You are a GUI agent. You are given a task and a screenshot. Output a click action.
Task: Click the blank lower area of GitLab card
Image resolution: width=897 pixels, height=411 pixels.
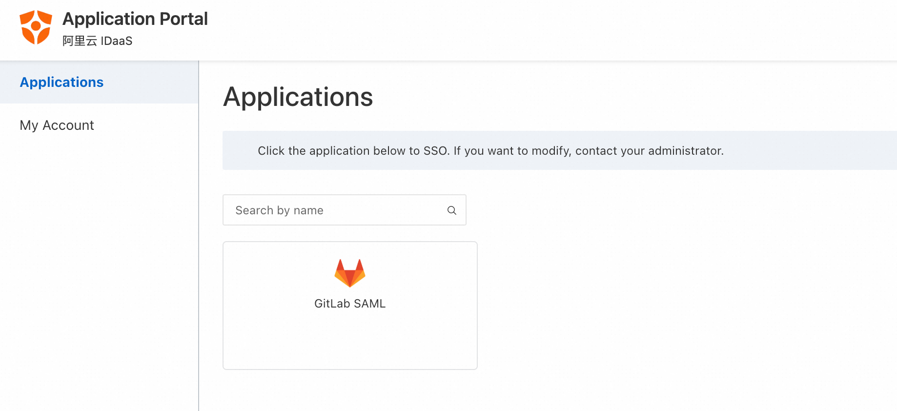point(350,342)
